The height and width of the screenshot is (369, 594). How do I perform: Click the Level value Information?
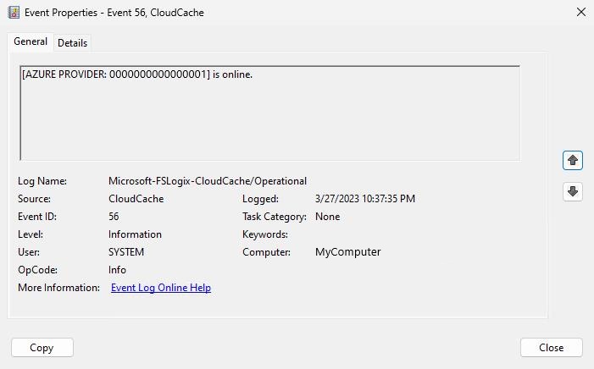tap(135, 234)
